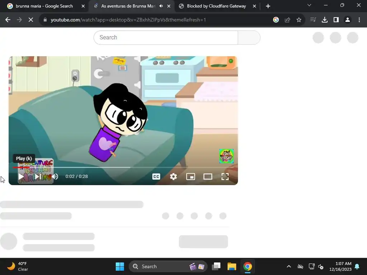Viewport: 367px width, 275px height.
Task: Click the Chrome taskbar icon
Action: (x=247, y=266)
